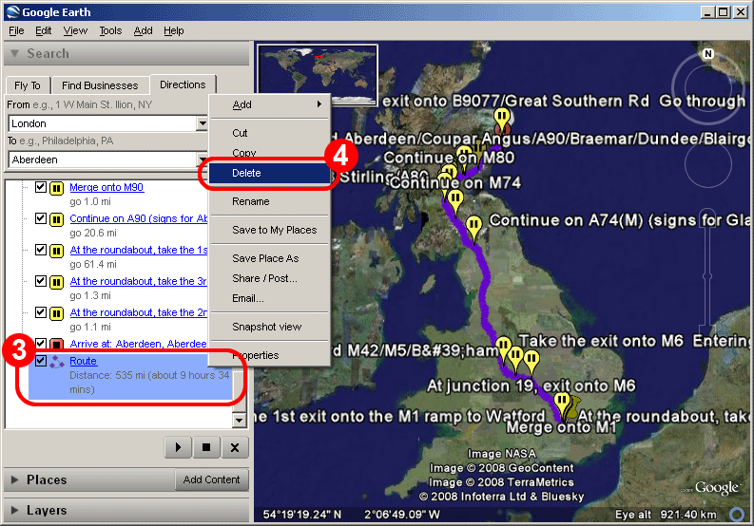Select the Directions tab
754x526 pixels.
pyautogui.click(x=183, y=85)
